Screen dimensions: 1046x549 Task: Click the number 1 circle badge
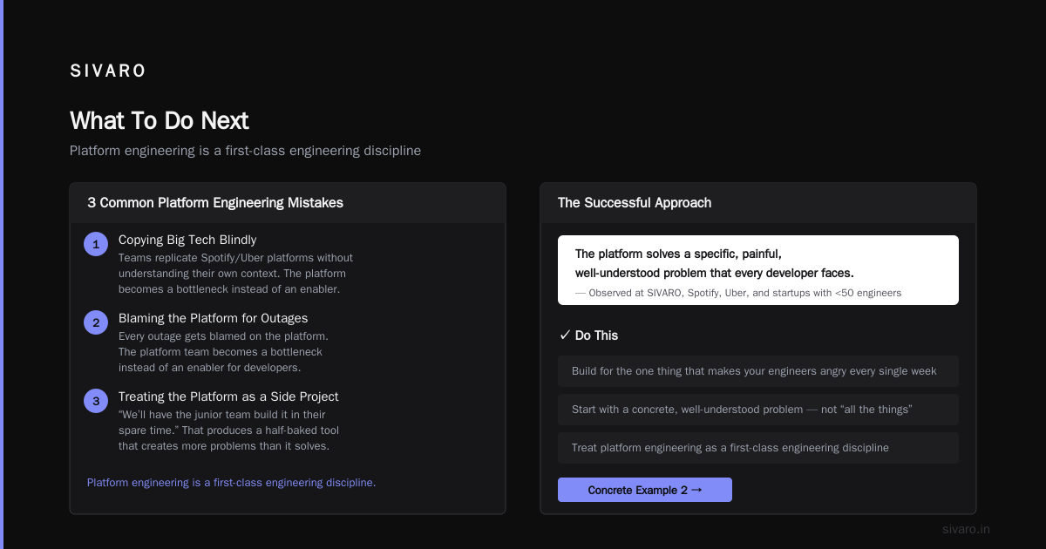coord(96,244)
